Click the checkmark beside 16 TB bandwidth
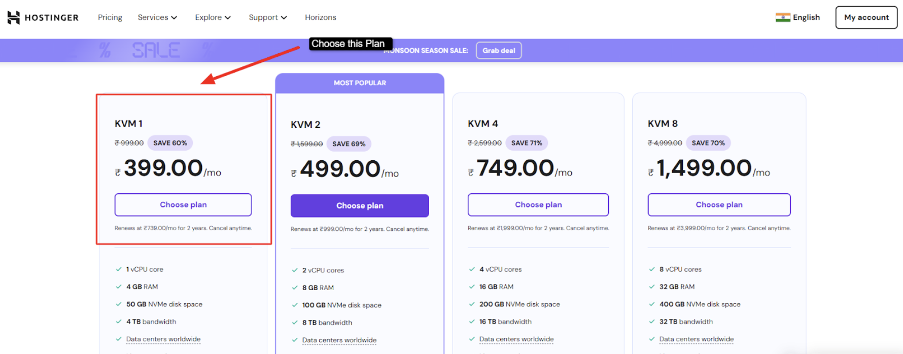The image size is (903, 354). 471,322
